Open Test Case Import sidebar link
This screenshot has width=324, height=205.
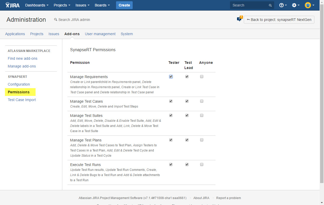tap(22, 100)
